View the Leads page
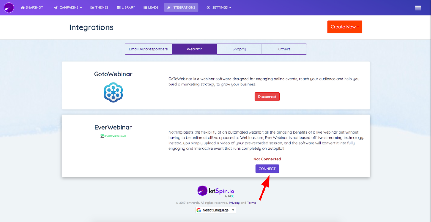 [x=151, y=7]
